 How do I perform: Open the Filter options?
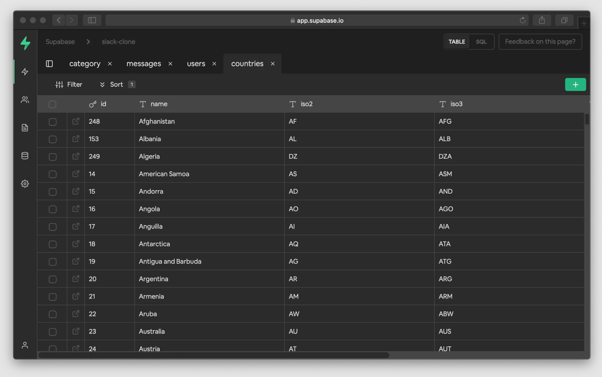click(x=69, y=84)
